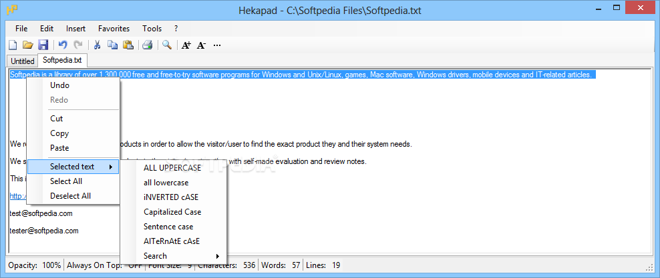Click the Open folder toolbar icon

click(x=28, y=45)
